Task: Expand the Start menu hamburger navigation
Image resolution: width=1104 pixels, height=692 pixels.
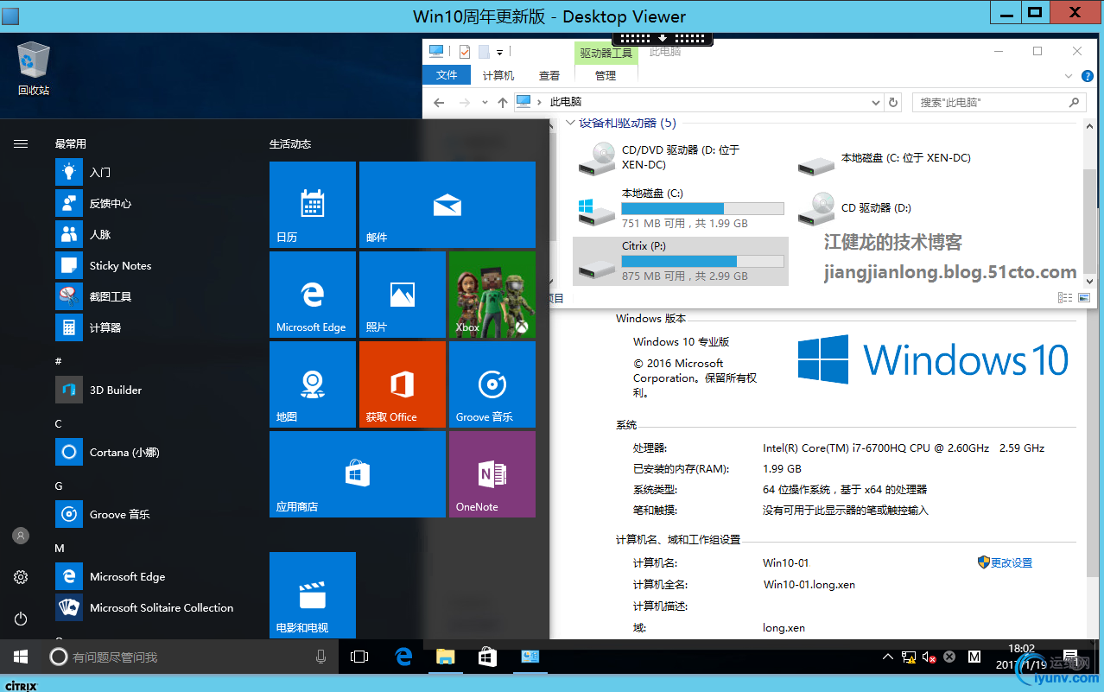Action: tap(21, 144)
